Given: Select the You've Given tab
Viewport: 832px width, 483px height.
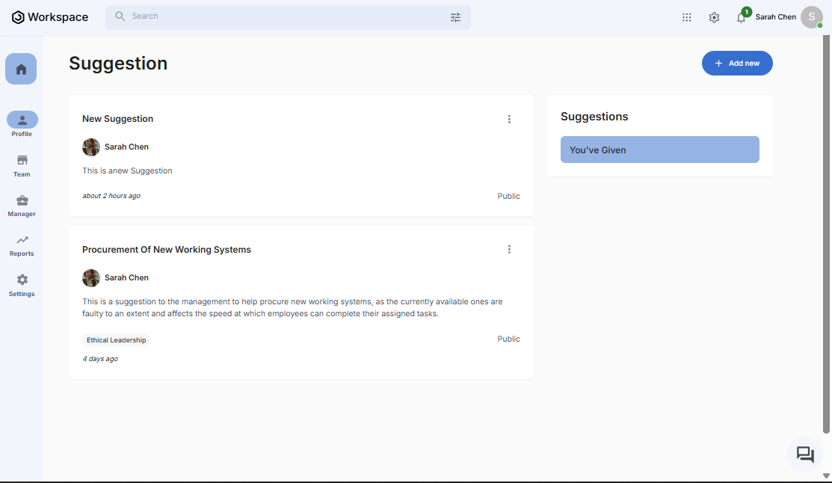Looking at the screenshot, I should 659,150.
